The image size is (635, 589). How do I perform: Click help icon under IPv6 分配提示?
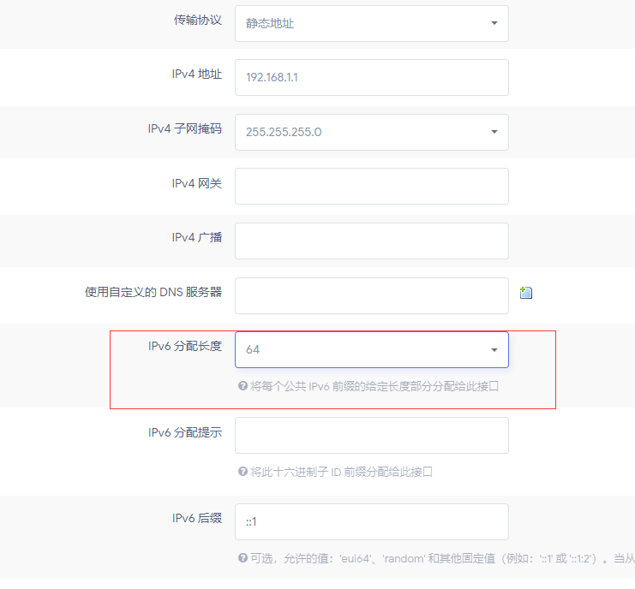pyautogui.click(x=243, y=472)
